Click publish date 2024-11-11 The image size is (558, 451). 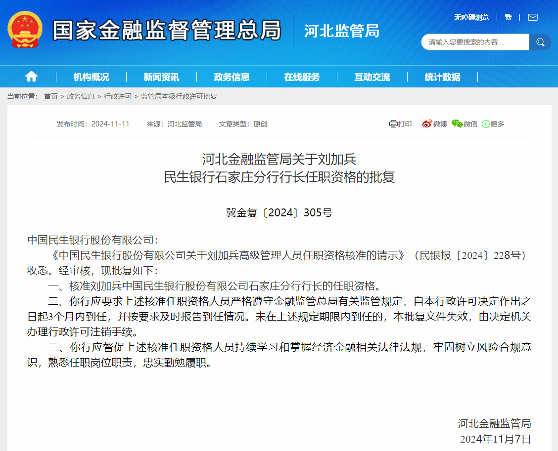click(110, 123)
